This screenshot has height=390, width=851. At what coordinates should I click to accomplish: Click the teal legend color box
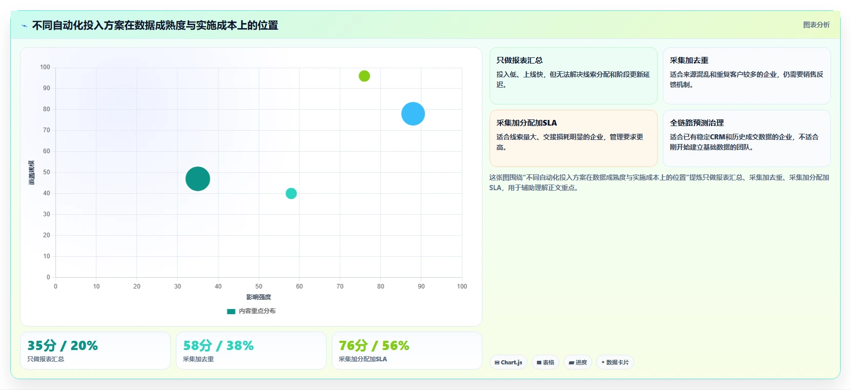(x=231, y=311)
